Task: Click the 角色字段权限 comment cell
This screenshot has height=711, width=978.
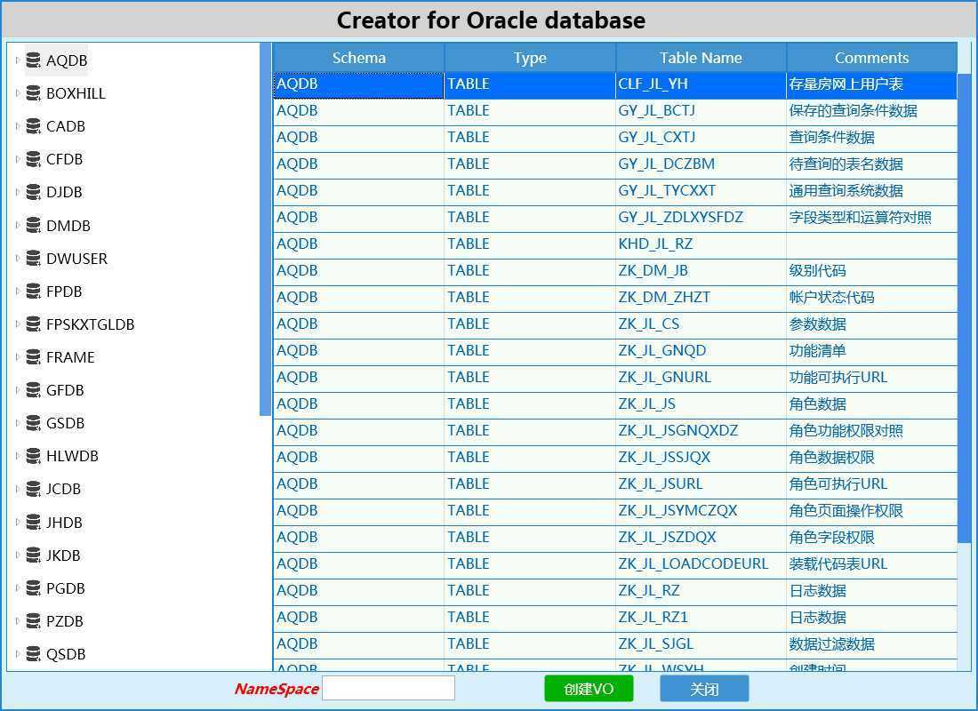Action: pos(872,538)
